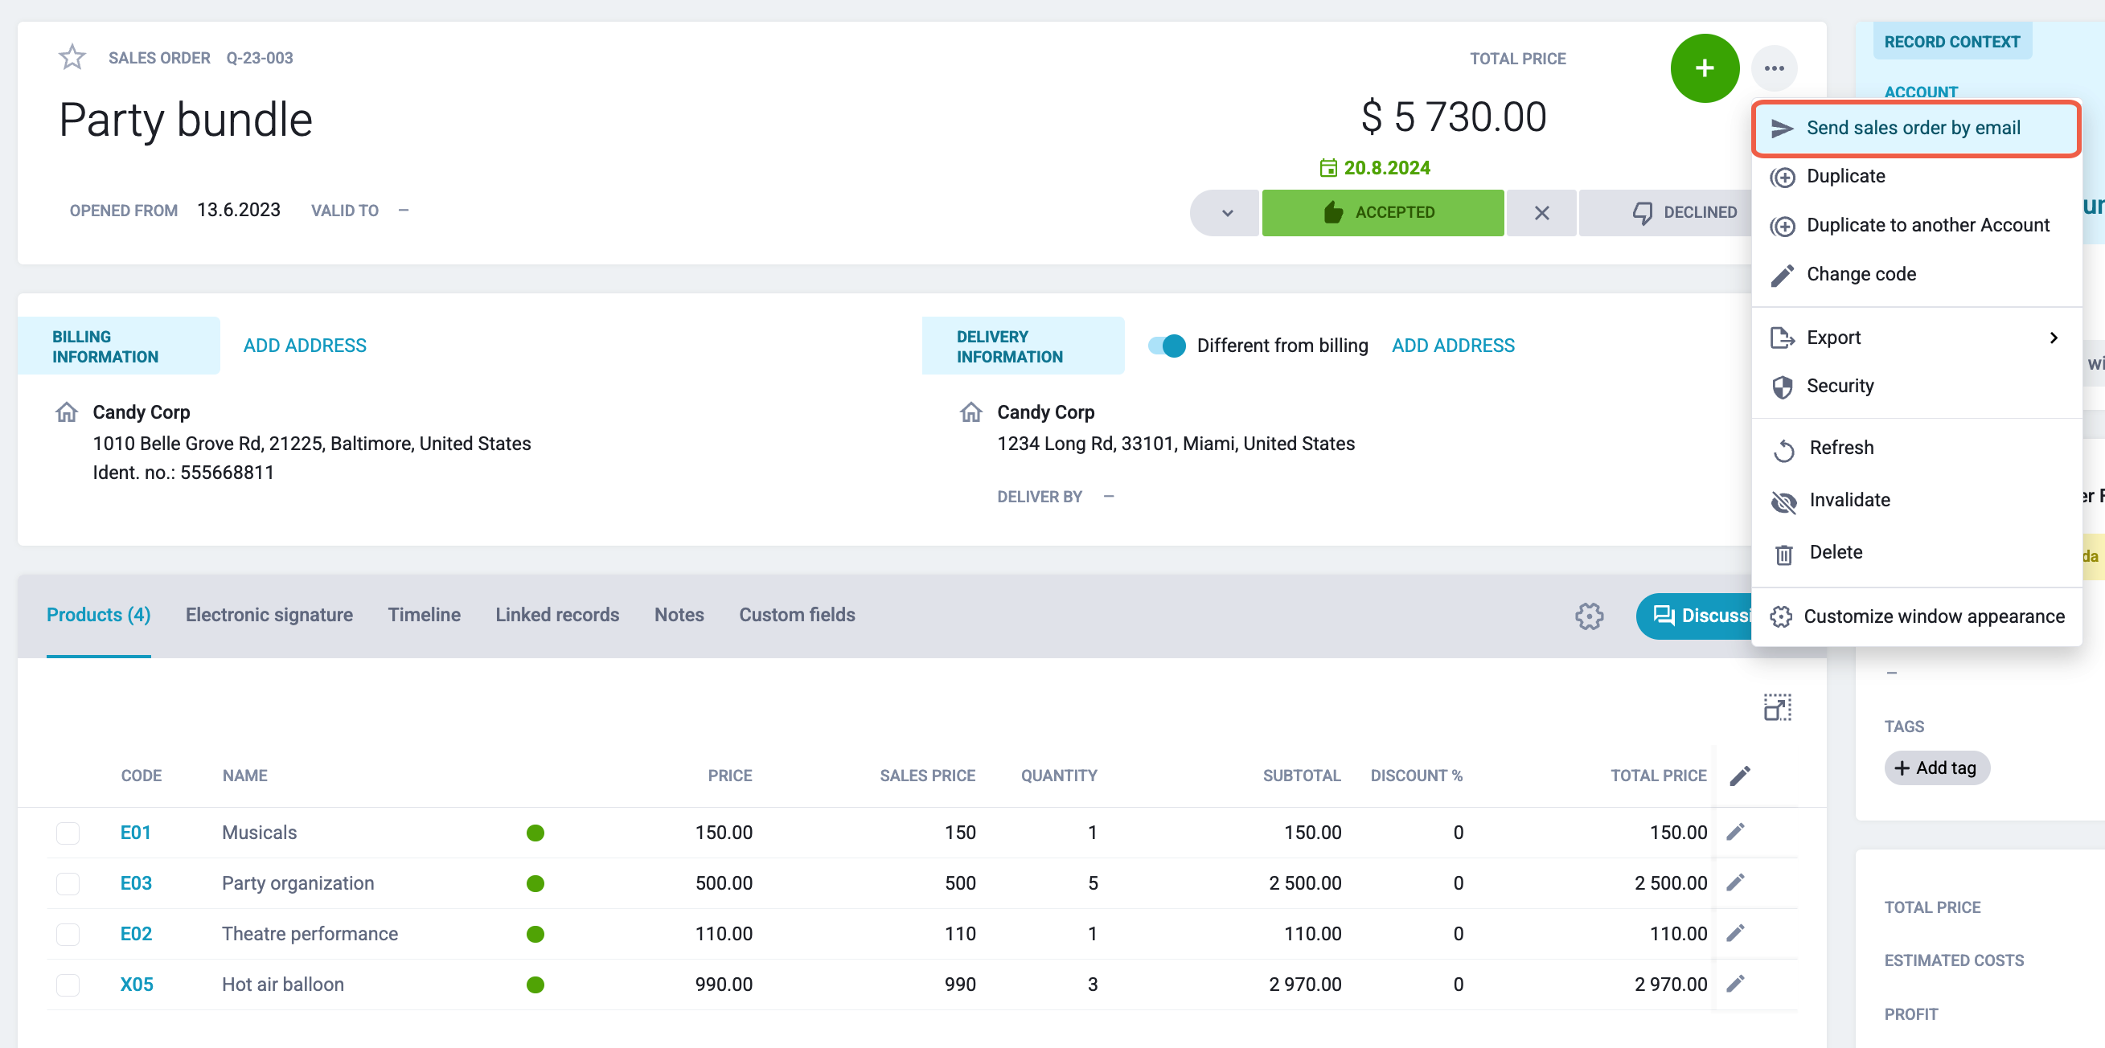2105x1048 pixels.
Task: Click the X button between Accepted and Declined
Action: [x=1541, y=212]
